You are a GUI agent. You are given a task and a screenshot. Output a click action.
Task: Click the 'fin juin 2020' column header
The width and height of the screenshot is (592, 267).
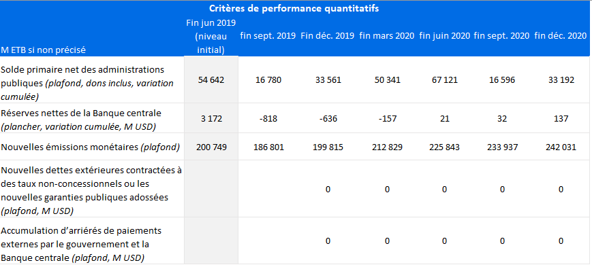444,36
